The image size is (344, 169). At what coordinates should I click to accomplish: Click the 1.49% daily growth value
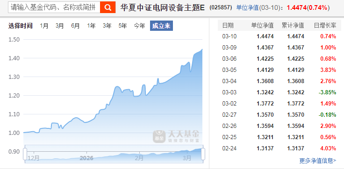click(x=328, y=104)
